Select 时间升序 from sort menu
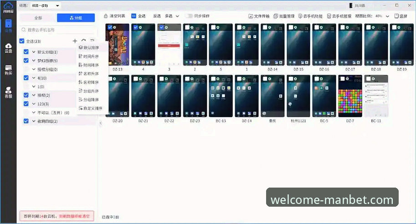The width and height of the screenshot is (416, 224). pos(91,56)
